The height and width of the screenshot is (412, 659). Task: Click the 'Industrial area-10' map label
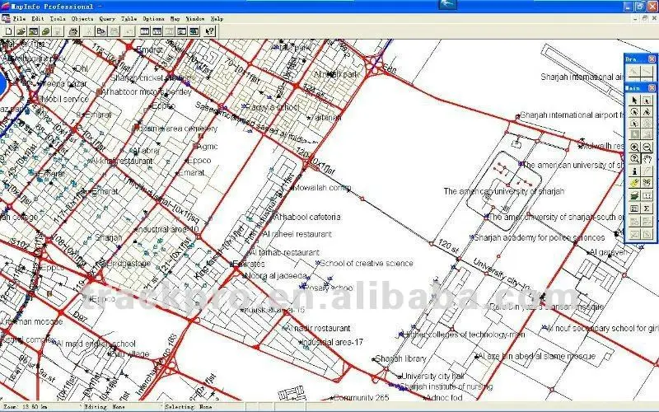167,229
